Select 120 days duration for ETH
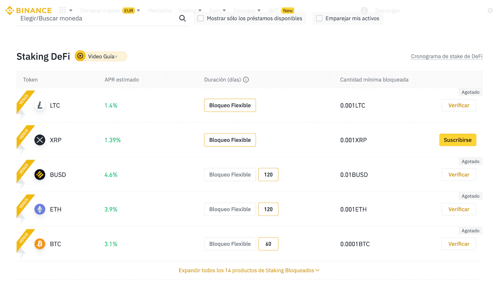 coord(269,209)
